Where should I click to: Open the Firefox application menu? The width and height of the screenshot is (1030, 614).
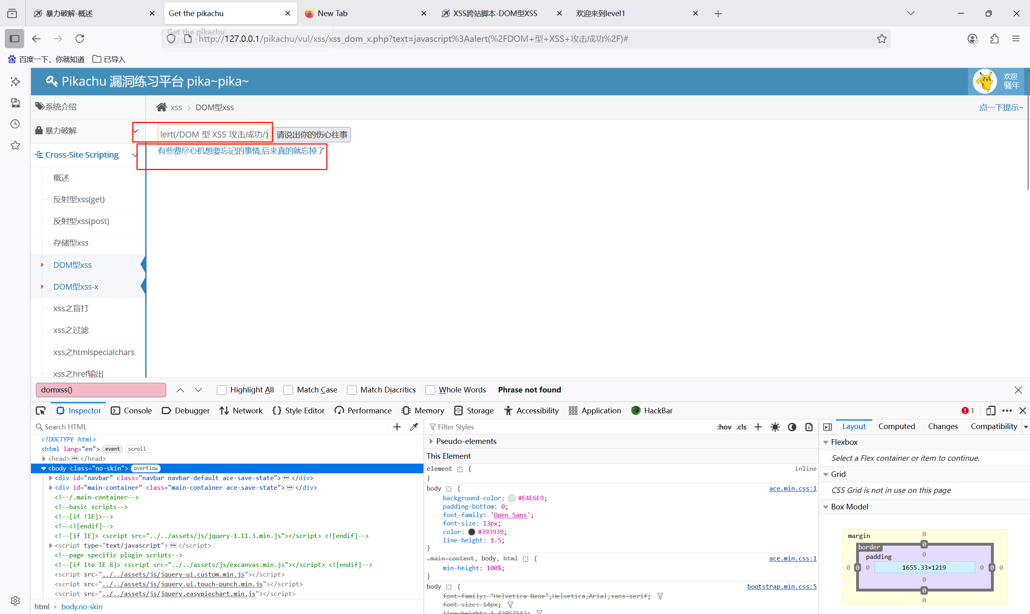tap(1016, 39)
